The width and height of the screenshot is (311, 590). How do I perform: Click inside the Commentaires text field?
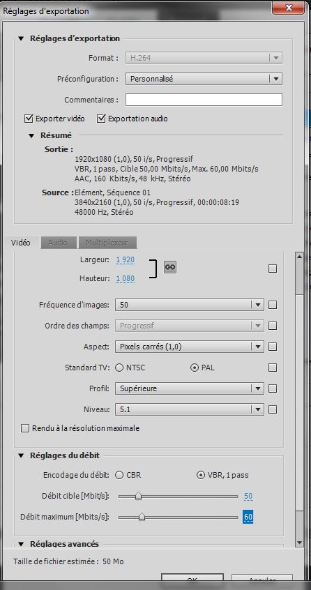pos(204,100)
